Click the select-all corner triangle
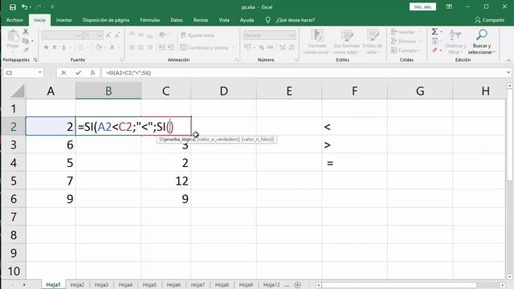The height and width of the screenshot is (289, 514). pyautogui.click(x=18, y=91)
